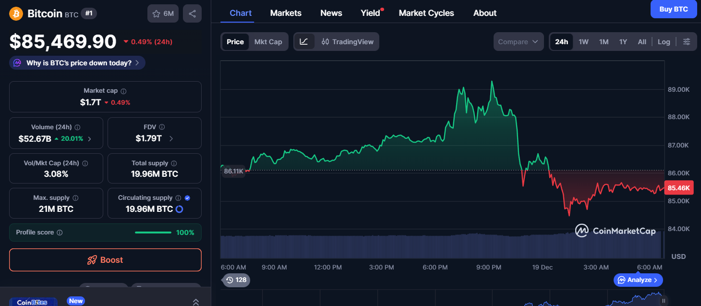Switch the chart to Mkt Cap view
The height and width of the screenshot is (306, 701).
(268, 42)
